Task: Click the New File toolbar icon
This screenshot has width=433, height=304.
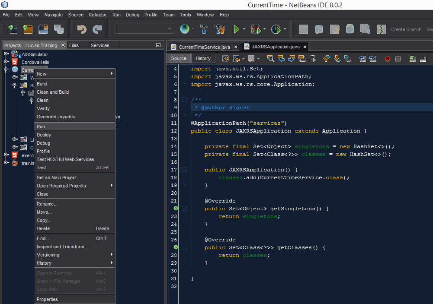Action: (x=13, y=29)
